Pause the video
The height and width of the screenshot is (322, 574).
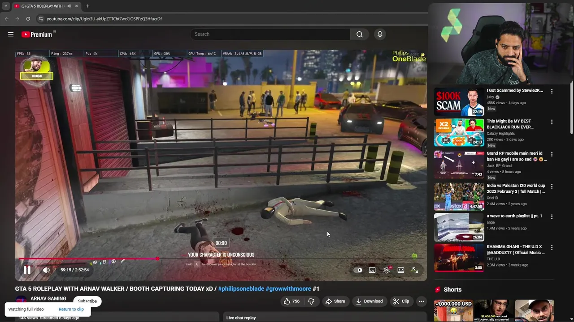click(27, 270)
